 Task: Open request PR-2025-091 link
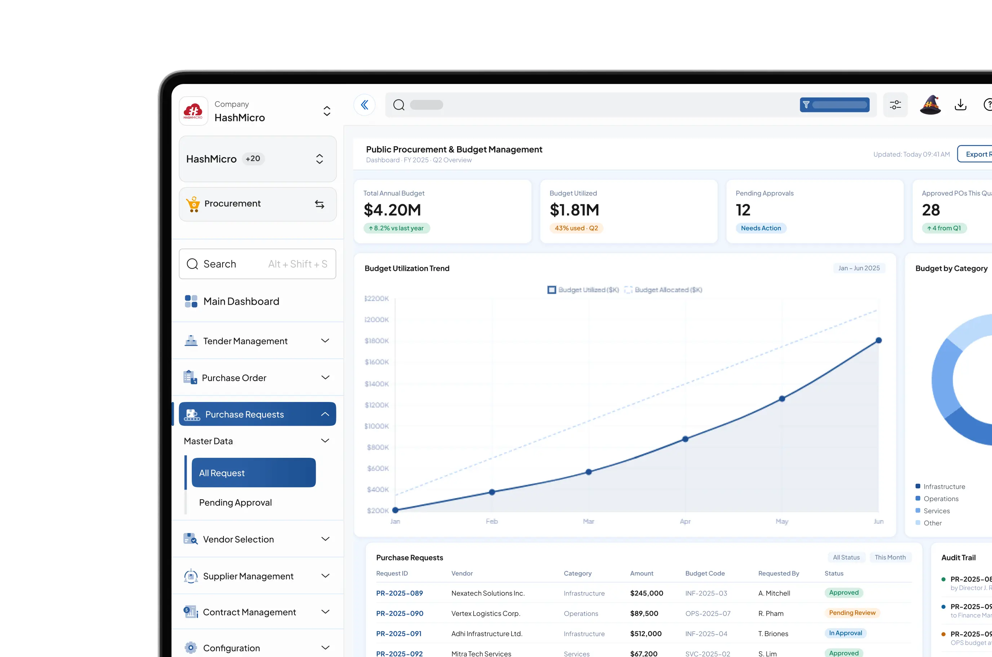[x=399, y=634]
